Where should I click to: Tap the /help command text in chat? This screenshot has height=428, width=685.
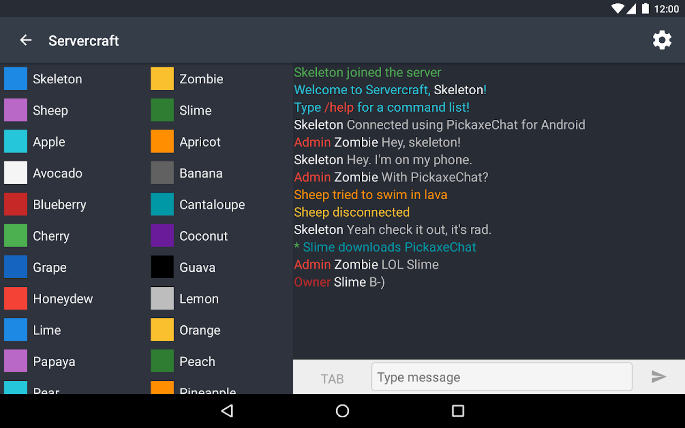(339, 108)
